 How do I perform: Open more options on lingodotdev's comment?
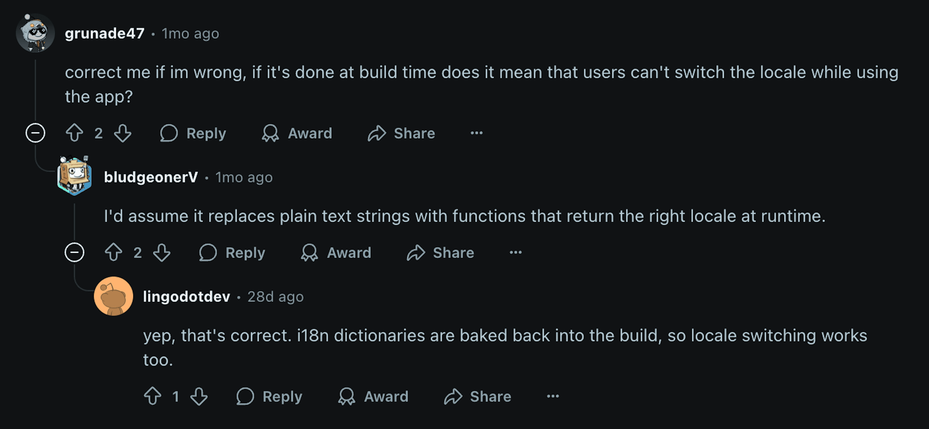coord(552,396)
